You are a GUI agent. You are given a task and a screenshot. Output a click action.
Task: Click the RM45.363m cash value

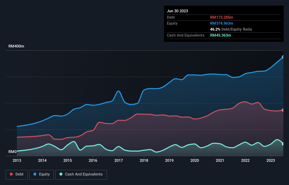tap(220, 35)
